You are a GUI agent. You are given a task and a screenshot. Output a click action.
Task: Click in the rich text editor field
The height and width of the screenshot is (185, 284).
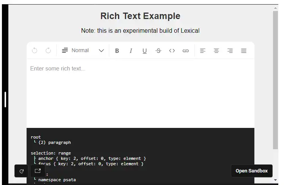pos(140,93)
